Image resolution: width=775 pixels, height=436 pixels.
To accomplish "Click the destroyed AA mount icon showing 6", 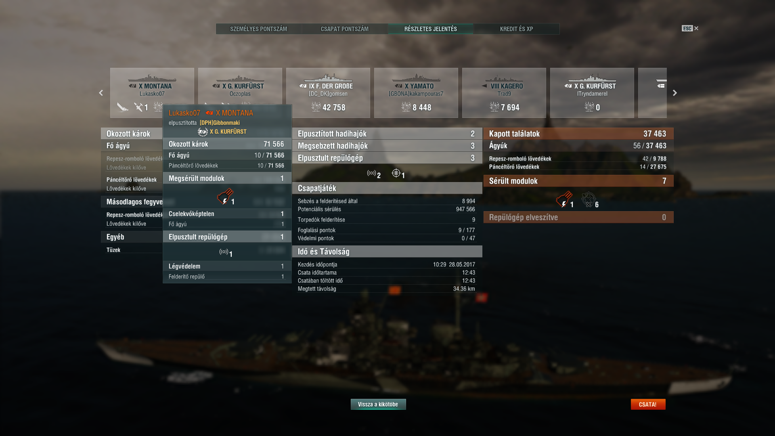I will click(589, 199).
